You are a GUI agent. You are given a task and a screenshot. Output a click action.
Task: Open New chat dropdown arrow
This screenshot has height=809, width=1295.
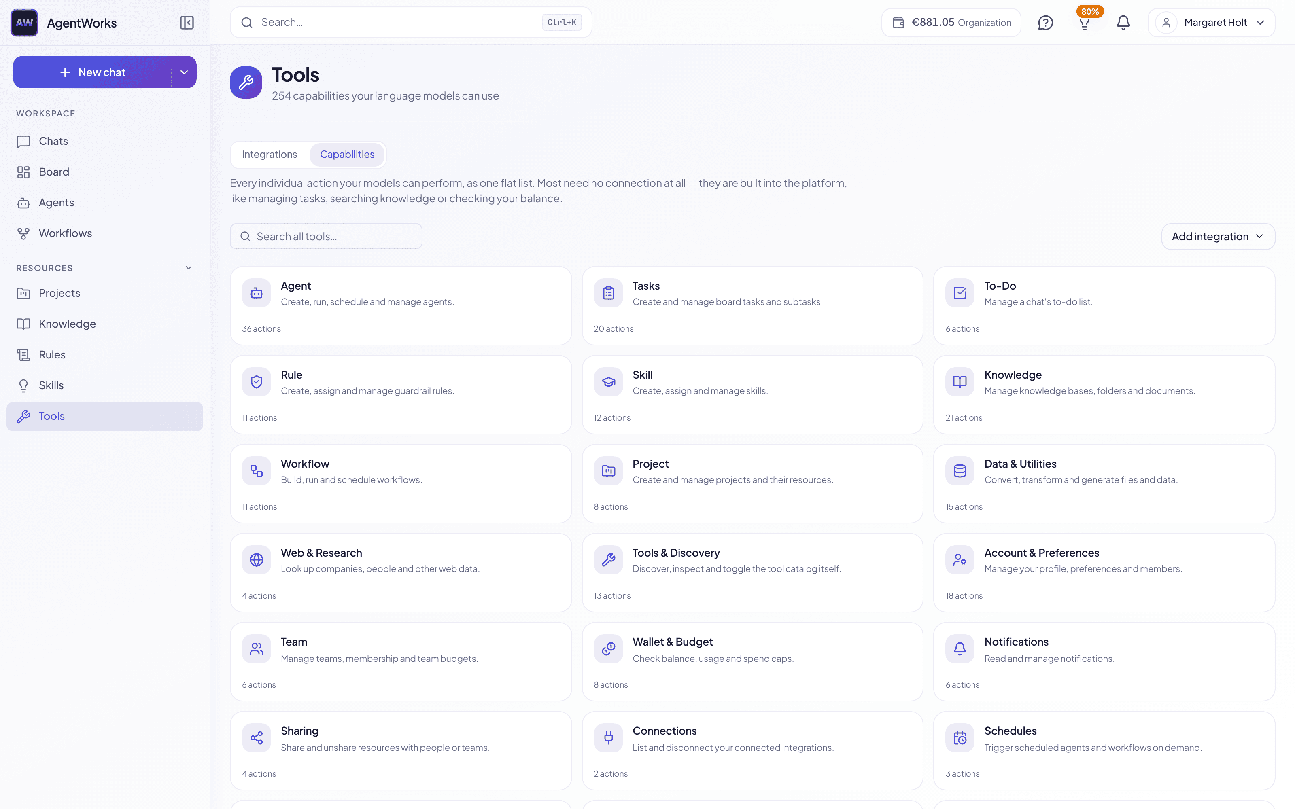[184, 72]
